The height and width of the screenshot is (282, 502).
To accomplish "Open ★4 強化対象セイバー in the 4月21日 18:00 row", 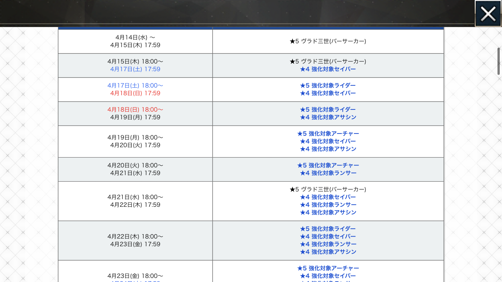I will 328,197.
